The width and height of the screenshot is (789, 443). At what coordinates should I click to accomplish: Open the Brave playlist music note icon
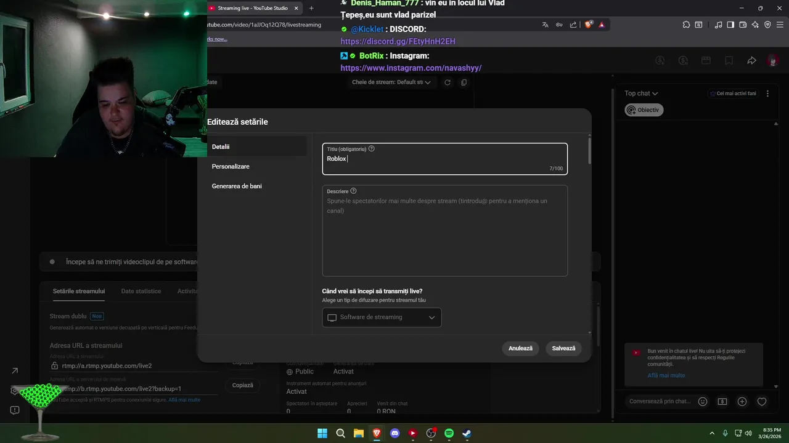718,25
